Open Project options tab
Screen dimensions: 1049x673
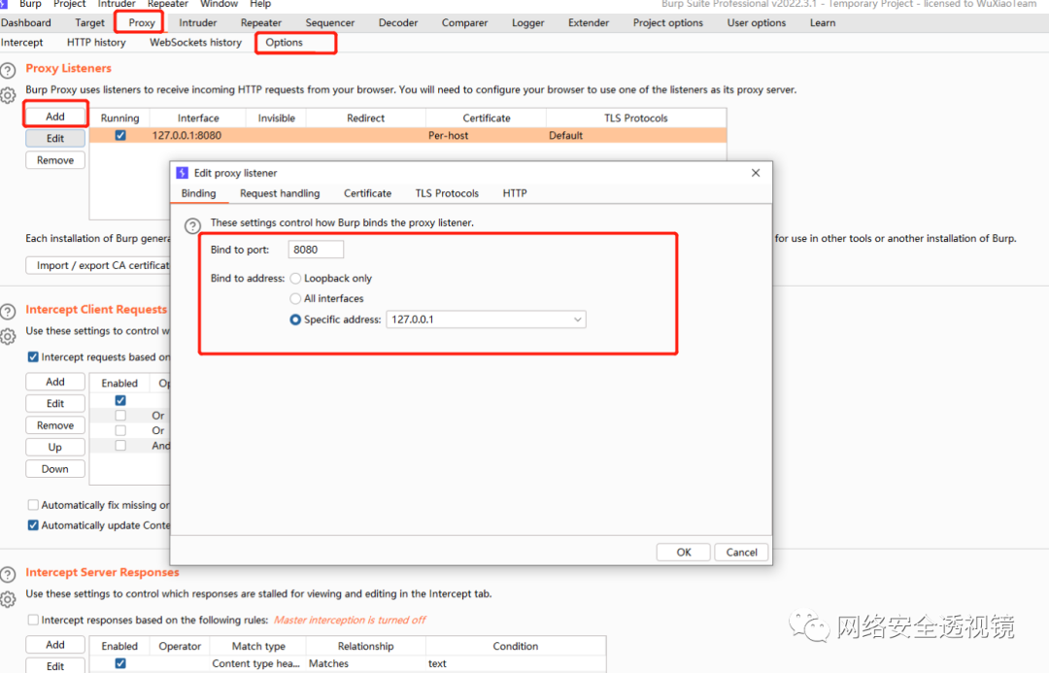click(x=667, y=22)
